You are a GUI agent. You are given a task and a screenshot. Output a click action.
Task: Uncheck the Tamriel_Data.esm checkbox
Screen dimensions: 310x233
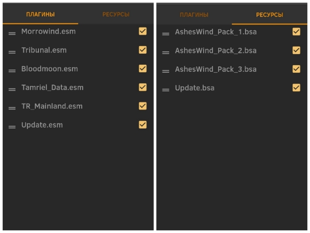pyautogui.click(x=143, y=87)
